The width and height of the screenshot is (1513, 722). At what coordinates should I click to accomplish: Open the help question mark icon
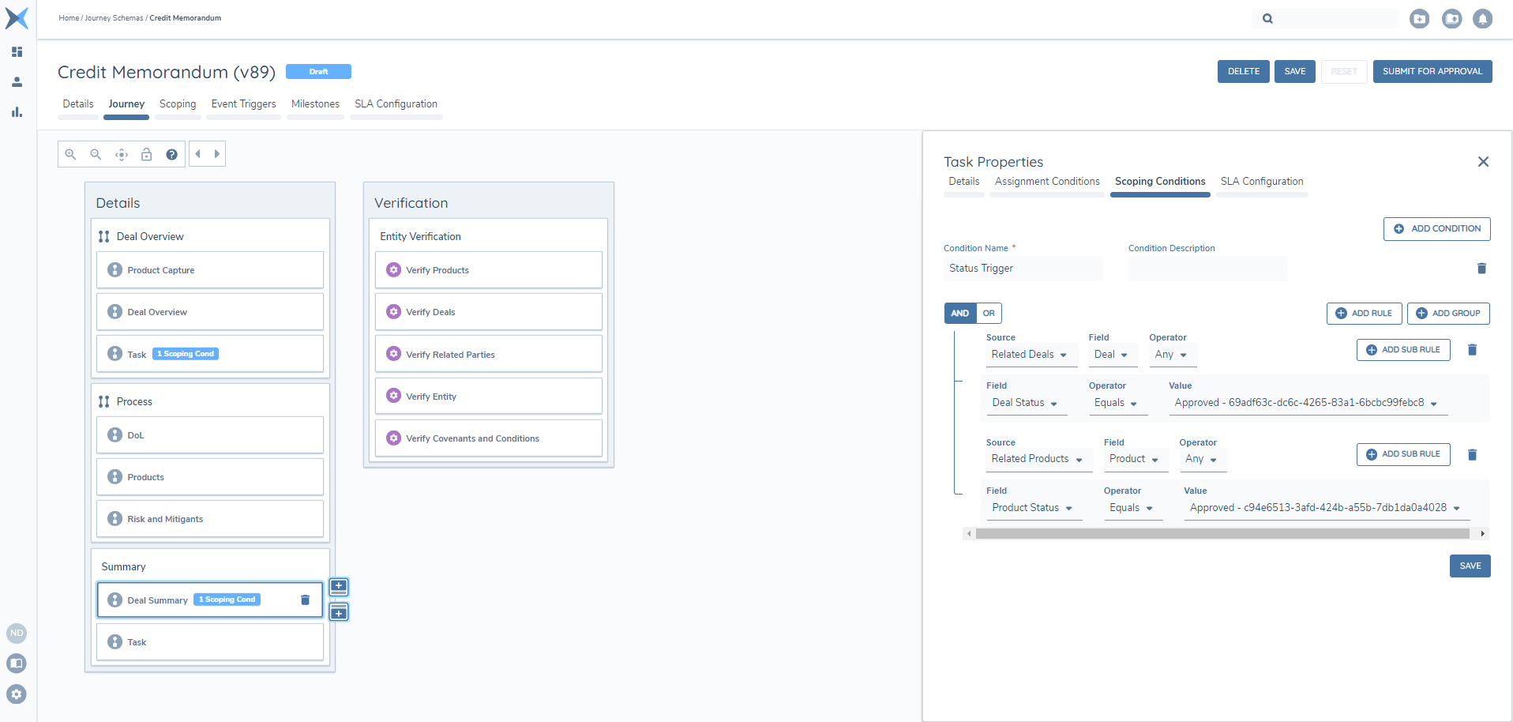171,154
